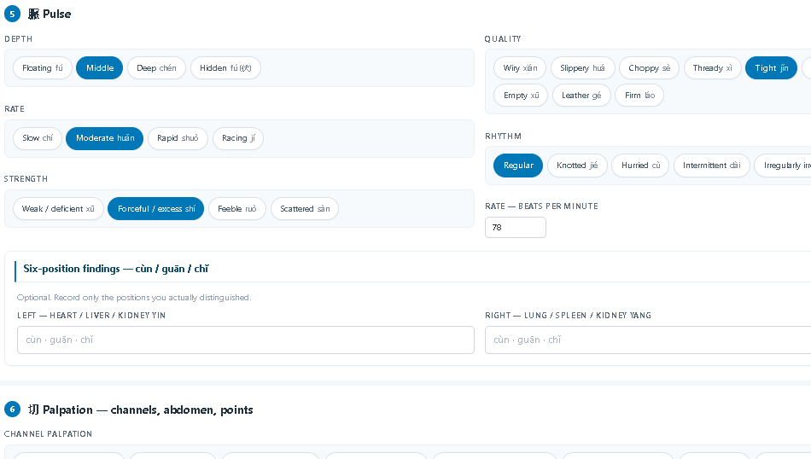Click the RATE — BEATS PER MINUTE label
This screenshot has height=459, width=811.
tap(541, 206)
